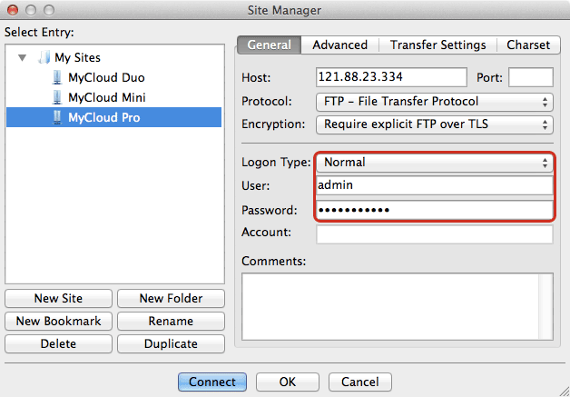This screenshot has width=570, height=397.
Task: Click the MyCloud Pro server icon
Action: (57, 117)
